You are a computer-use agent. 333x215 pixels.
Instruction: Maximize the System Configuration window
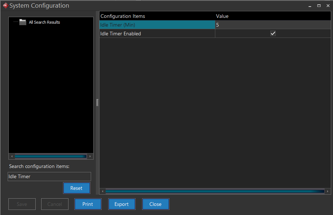pos(319,5)
